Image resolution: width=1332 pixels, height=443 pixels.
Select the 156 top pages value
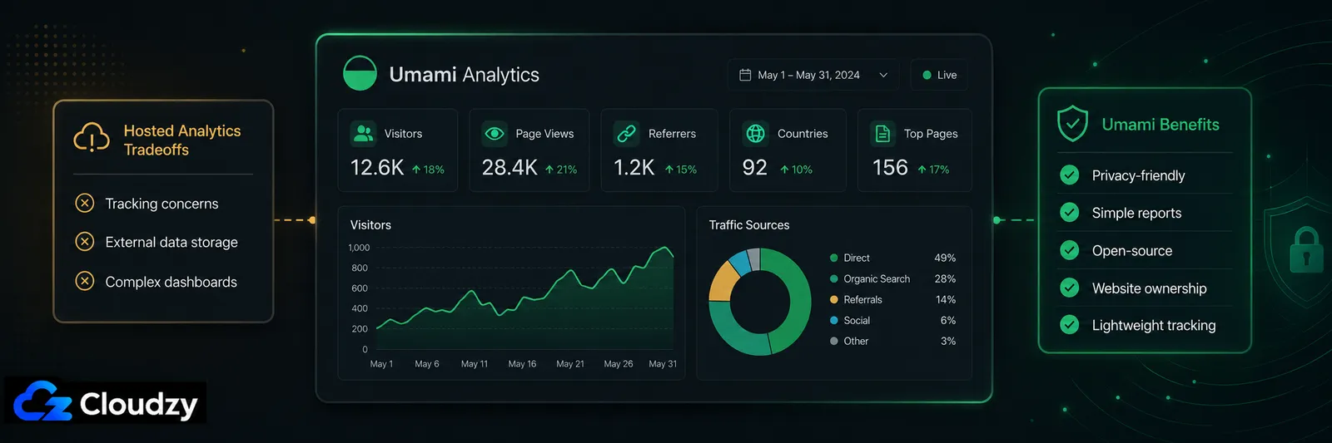pos(890,168)
